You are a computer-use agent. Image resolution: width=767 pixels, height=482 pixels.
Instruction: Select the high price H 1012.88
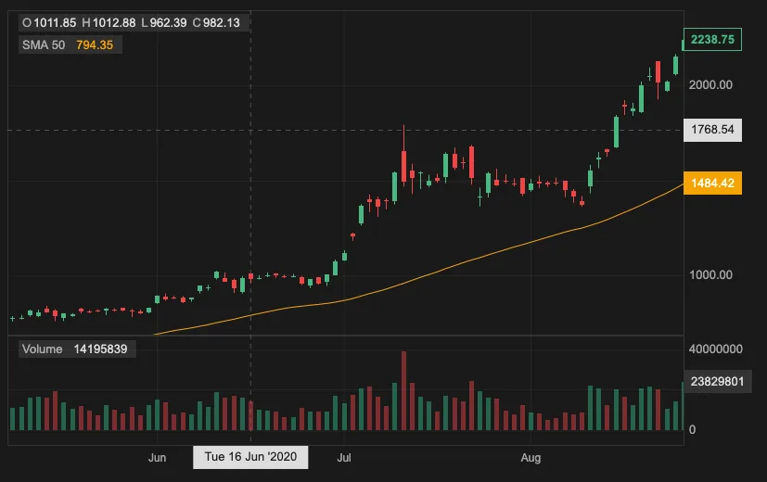pyautogui.click(x=109, y=22)
